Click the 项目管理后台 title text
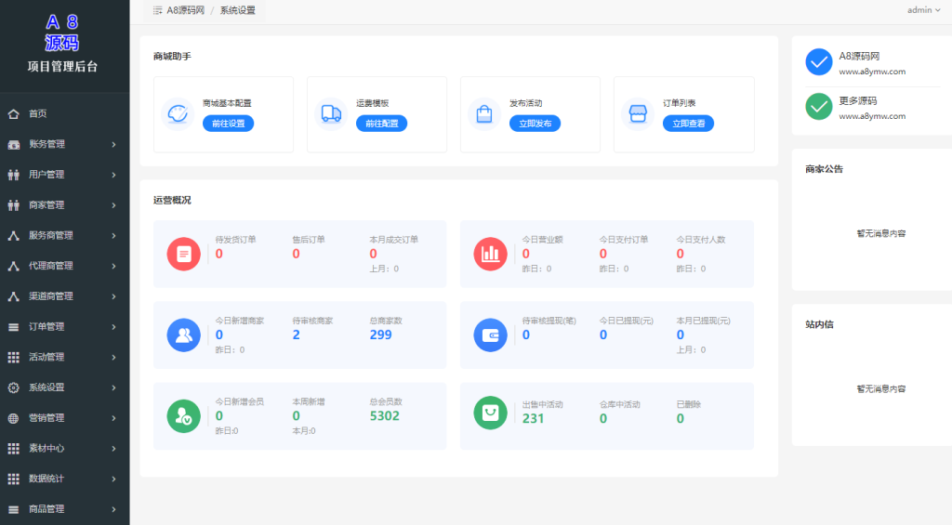The width and height of the screenshot is (952, 525). (62, 67)
